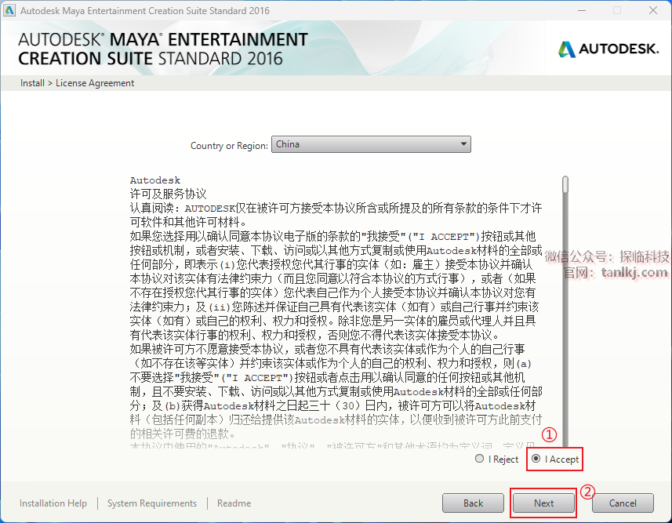Image resolution: width=672 pixels, height=523 pixels.
Task: Click the Autodesk logo in the header
Action: (608, 49)
